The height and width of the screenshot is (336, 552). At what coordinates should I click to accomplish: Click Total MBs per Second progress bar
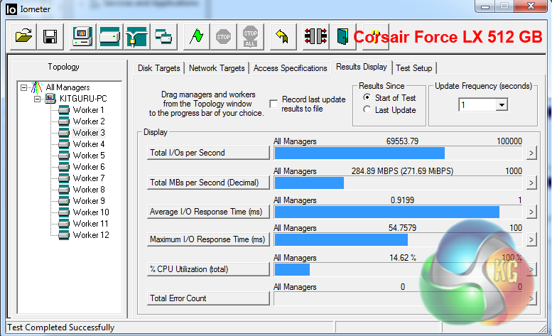coord(398,183)
